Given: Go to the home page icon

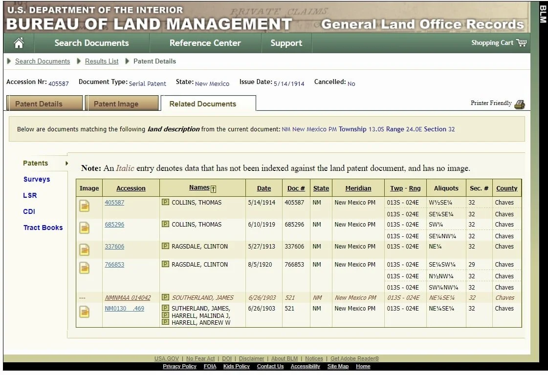Looking at the screenshot, I should coord(19,43).
